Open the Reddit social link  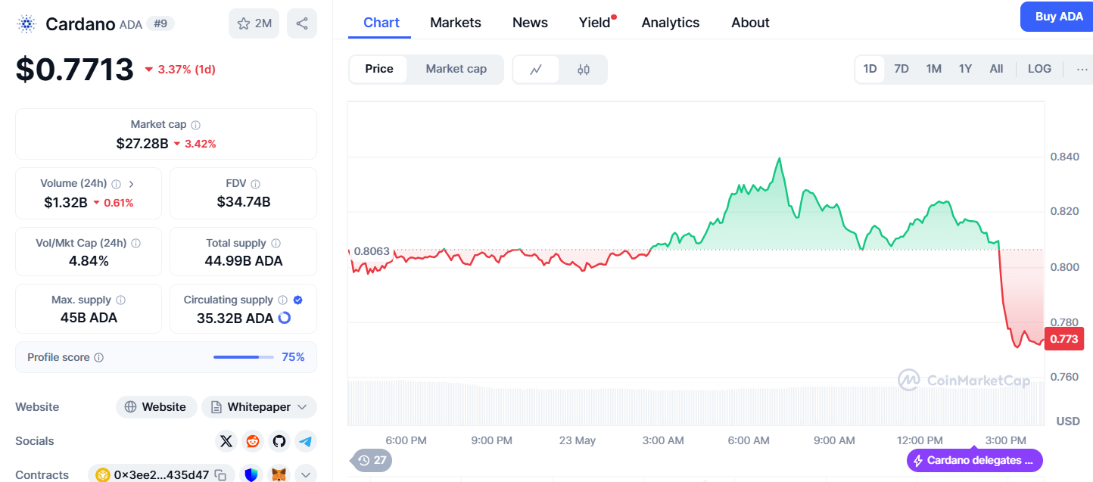click(253, 441)
